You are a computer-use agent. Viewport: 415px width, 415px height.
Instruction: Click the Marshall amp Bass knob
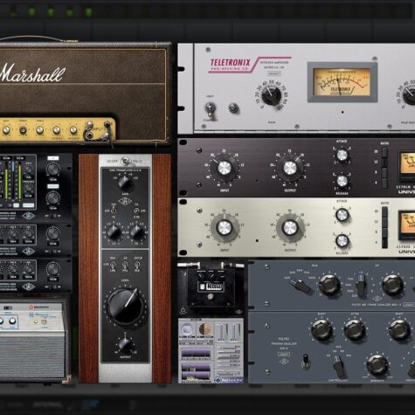pos(6,130)
